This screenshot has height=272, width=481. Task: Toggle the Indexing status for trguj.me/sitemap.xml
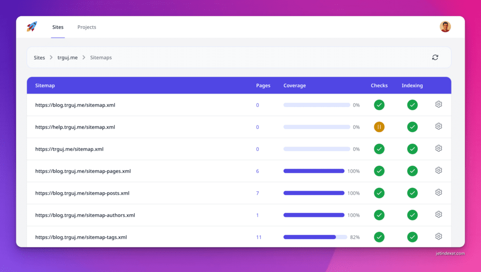(x=412, y=149)
